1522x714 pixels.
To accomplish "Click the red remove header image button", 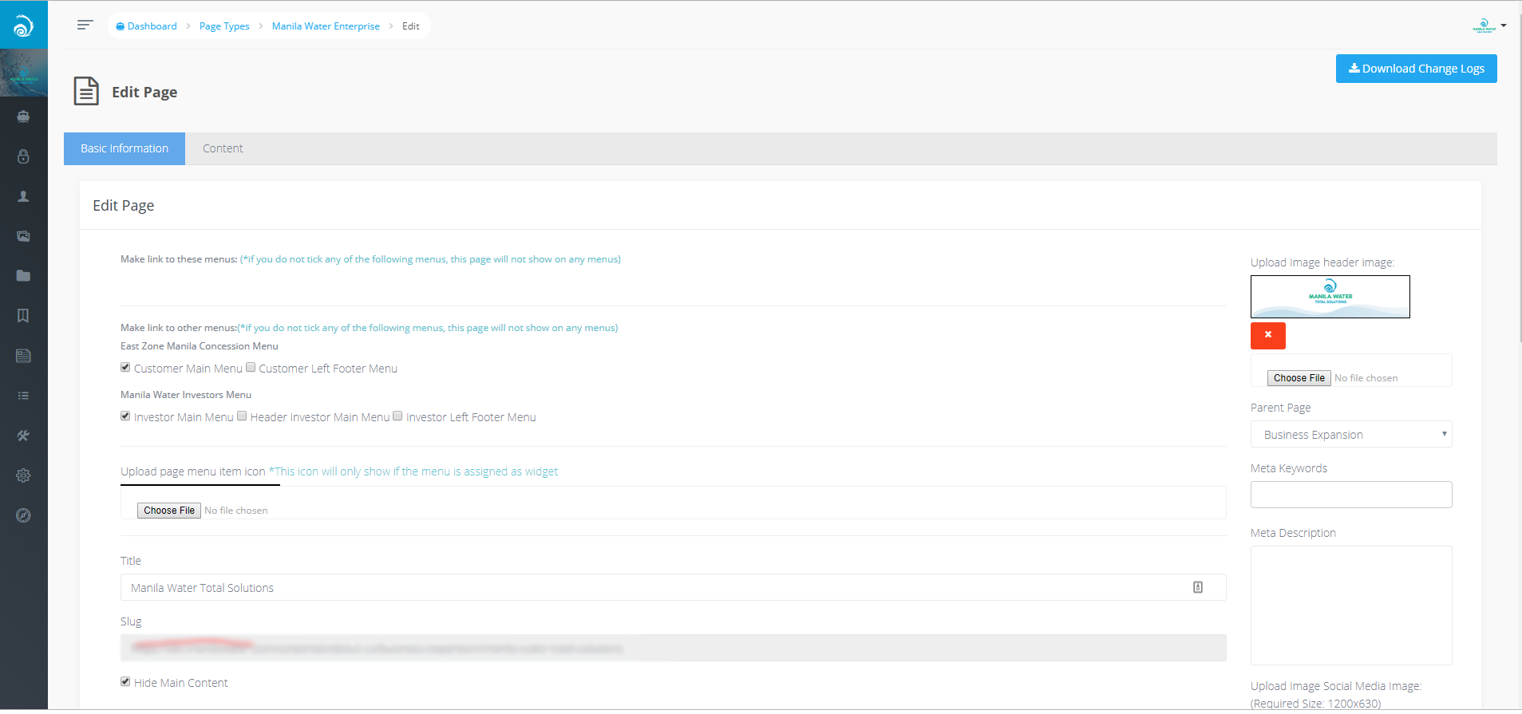I will click(1267, 336).
